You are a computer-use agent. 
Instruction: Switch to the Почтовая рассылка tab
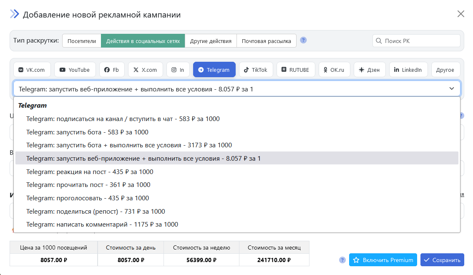(x=267, y=41)
